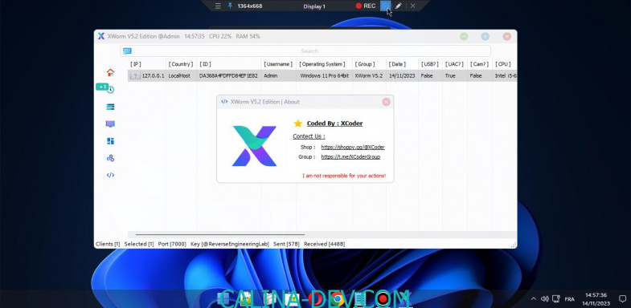Screen dimensions: 631x308
Task: Open the t.me/XCoderGroup link
Action: pos(350,157)
